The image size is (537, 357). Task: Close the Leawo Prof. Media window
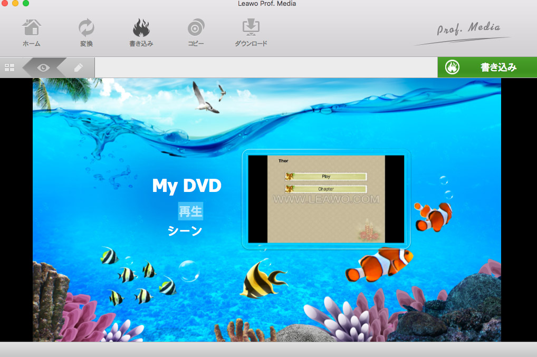[x=4, y=3]
